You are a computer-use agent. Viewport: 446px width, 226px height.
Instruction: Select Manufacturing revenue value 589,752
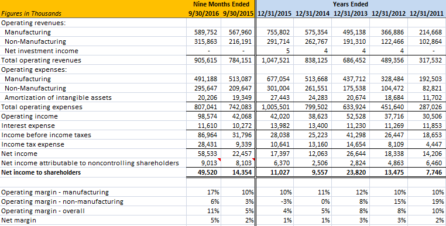(205, 32)
